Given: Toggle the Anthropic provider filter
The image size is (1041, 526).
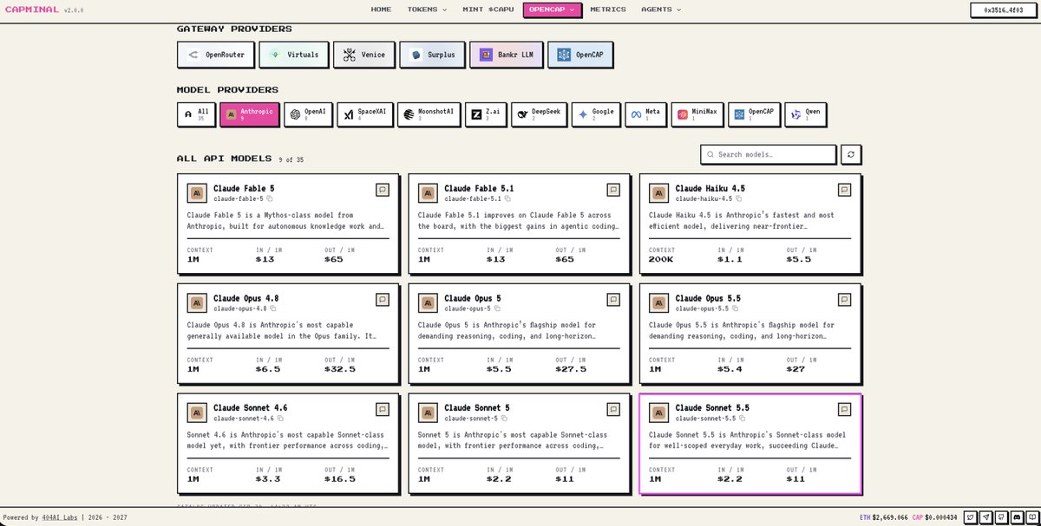Looking at the screenshot, I should pos(250,114).
